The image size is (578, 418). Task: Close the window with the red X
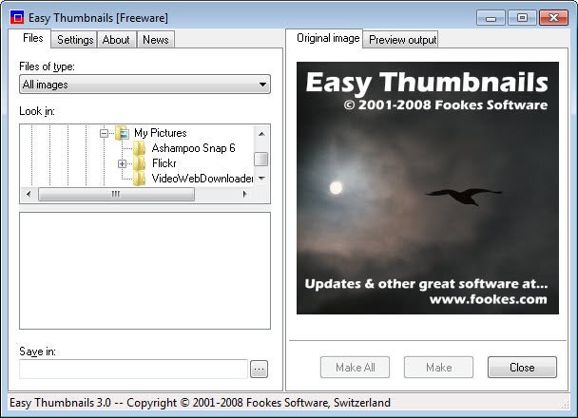tap(553, 18)
